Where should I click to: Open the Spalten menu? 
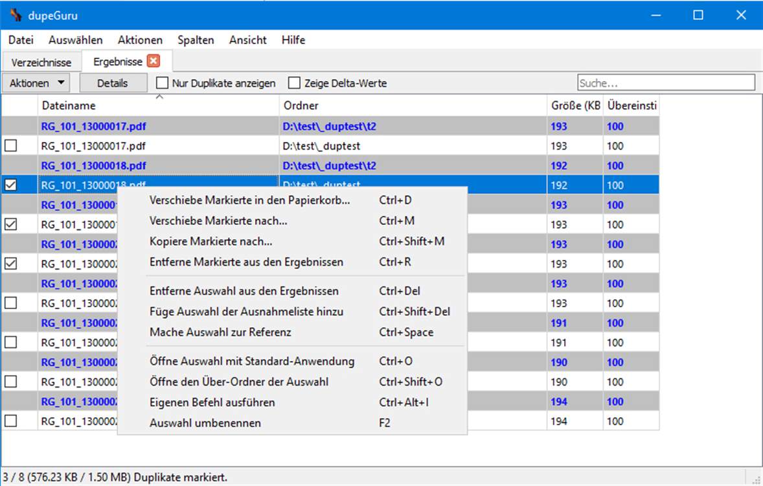[x=196, y=40]
